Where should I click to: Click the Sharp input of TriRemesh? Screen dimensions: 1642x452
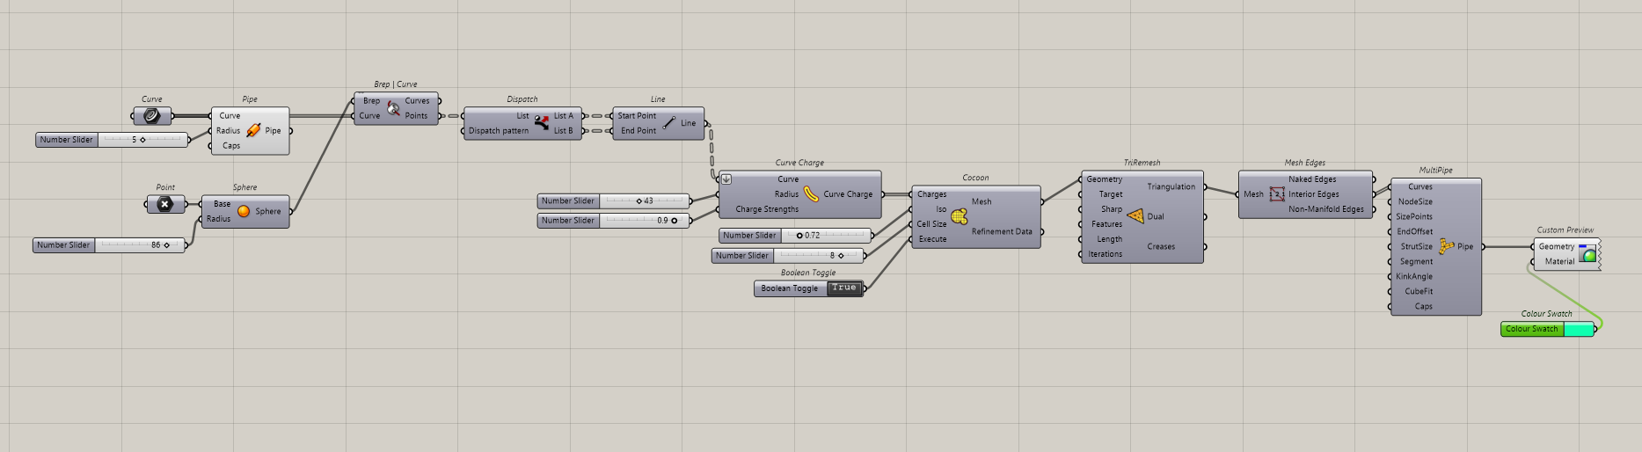click(x=1112, y=209)
